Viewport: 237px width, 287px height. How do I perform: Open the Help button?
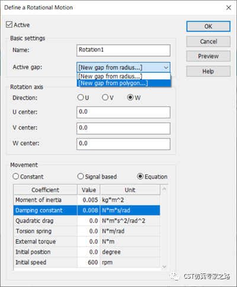coord(208,71)
